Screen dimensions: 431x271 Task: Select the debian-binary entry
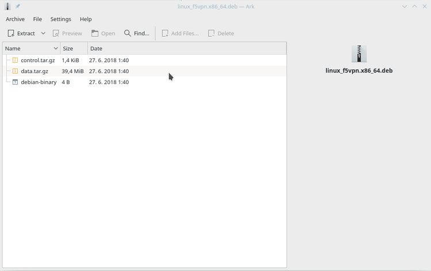39,82
